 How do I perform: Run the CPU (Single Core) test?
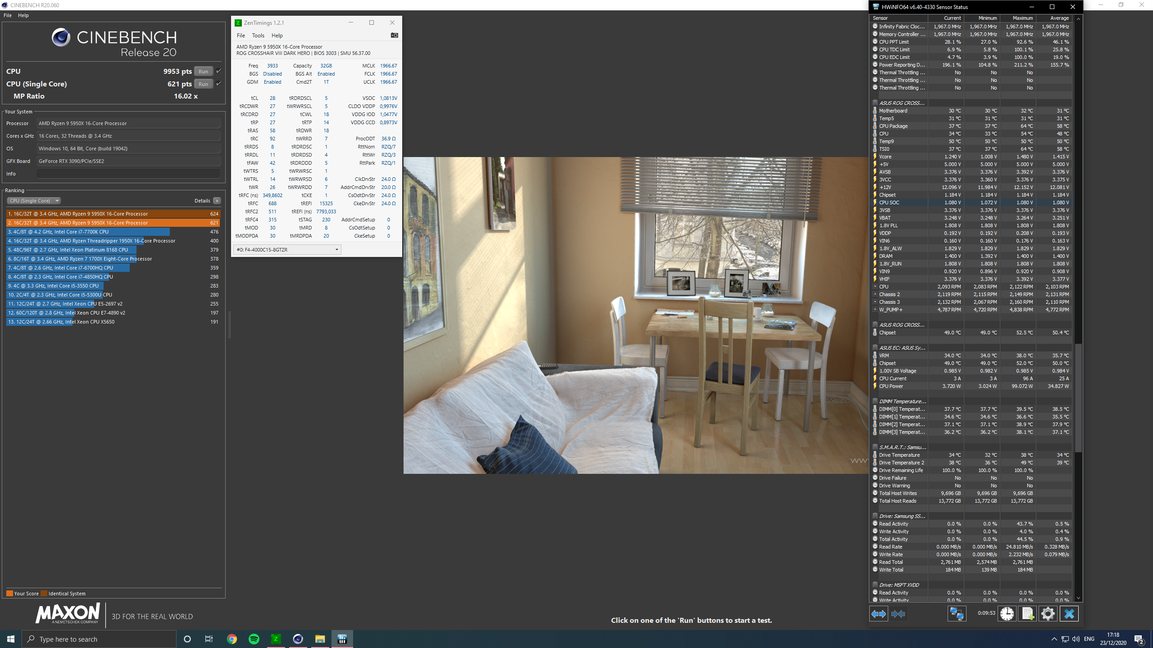pyautogui.click(x=203, y=84)
